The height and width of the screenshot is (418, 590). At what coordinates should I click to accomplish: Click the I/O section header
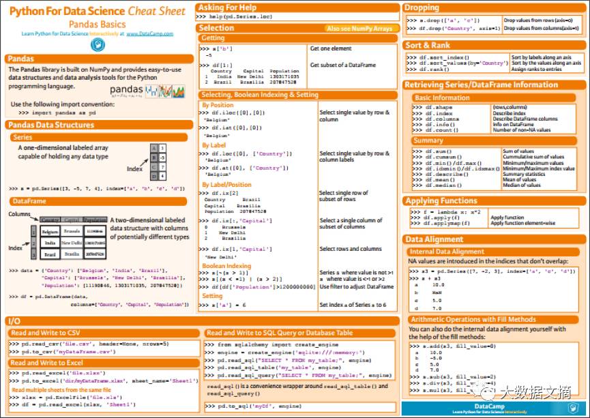click(14, 320)
